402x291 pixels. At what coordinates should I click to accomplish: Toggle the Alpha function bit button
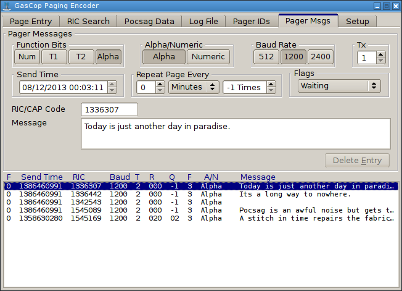[108, 57]
